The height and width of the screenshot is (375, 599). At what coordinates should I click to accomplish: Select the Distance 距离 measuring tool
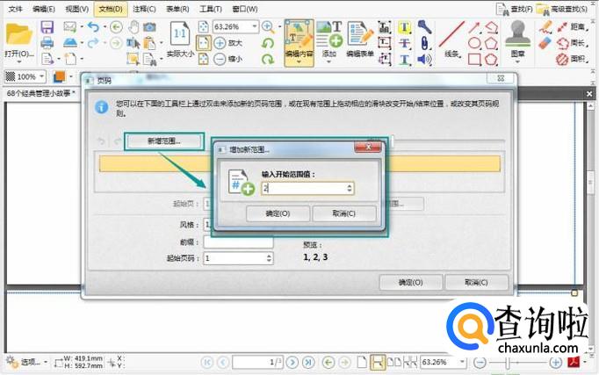click(x=573, y=26)
